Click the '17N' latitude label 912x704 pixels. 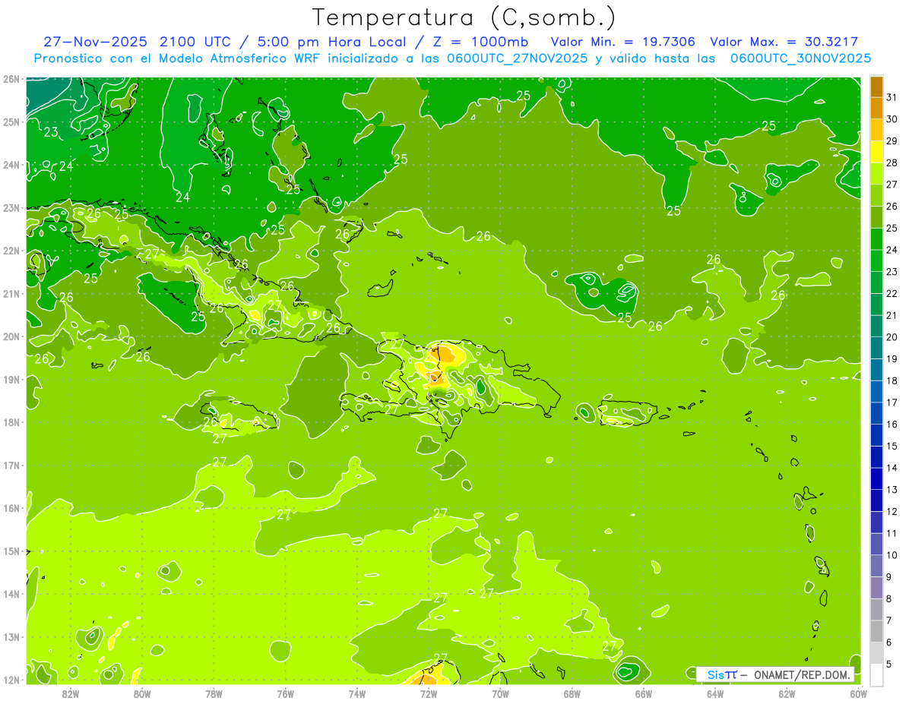point(11,465)
